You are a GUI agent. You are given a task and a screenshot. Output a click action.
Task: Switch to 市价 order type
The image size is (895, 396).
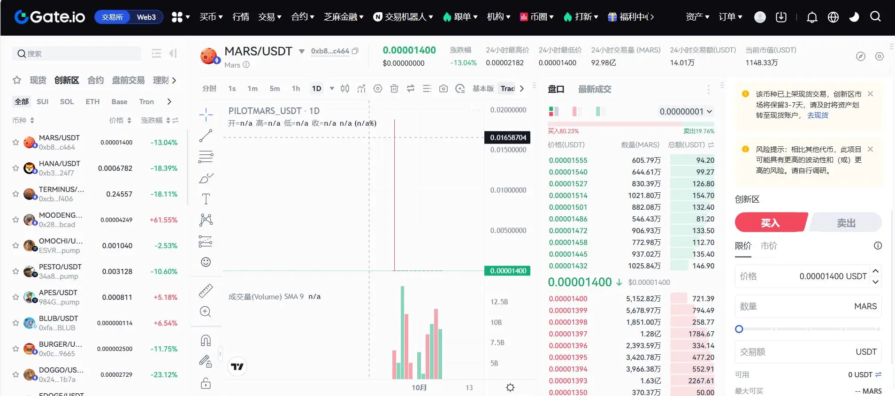click(x=769, y=245)
